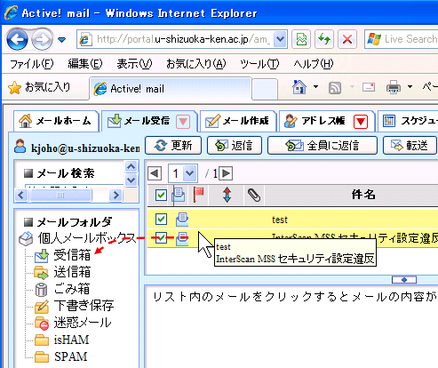Open the 受信箱 inbox folder

coord(72,255)
